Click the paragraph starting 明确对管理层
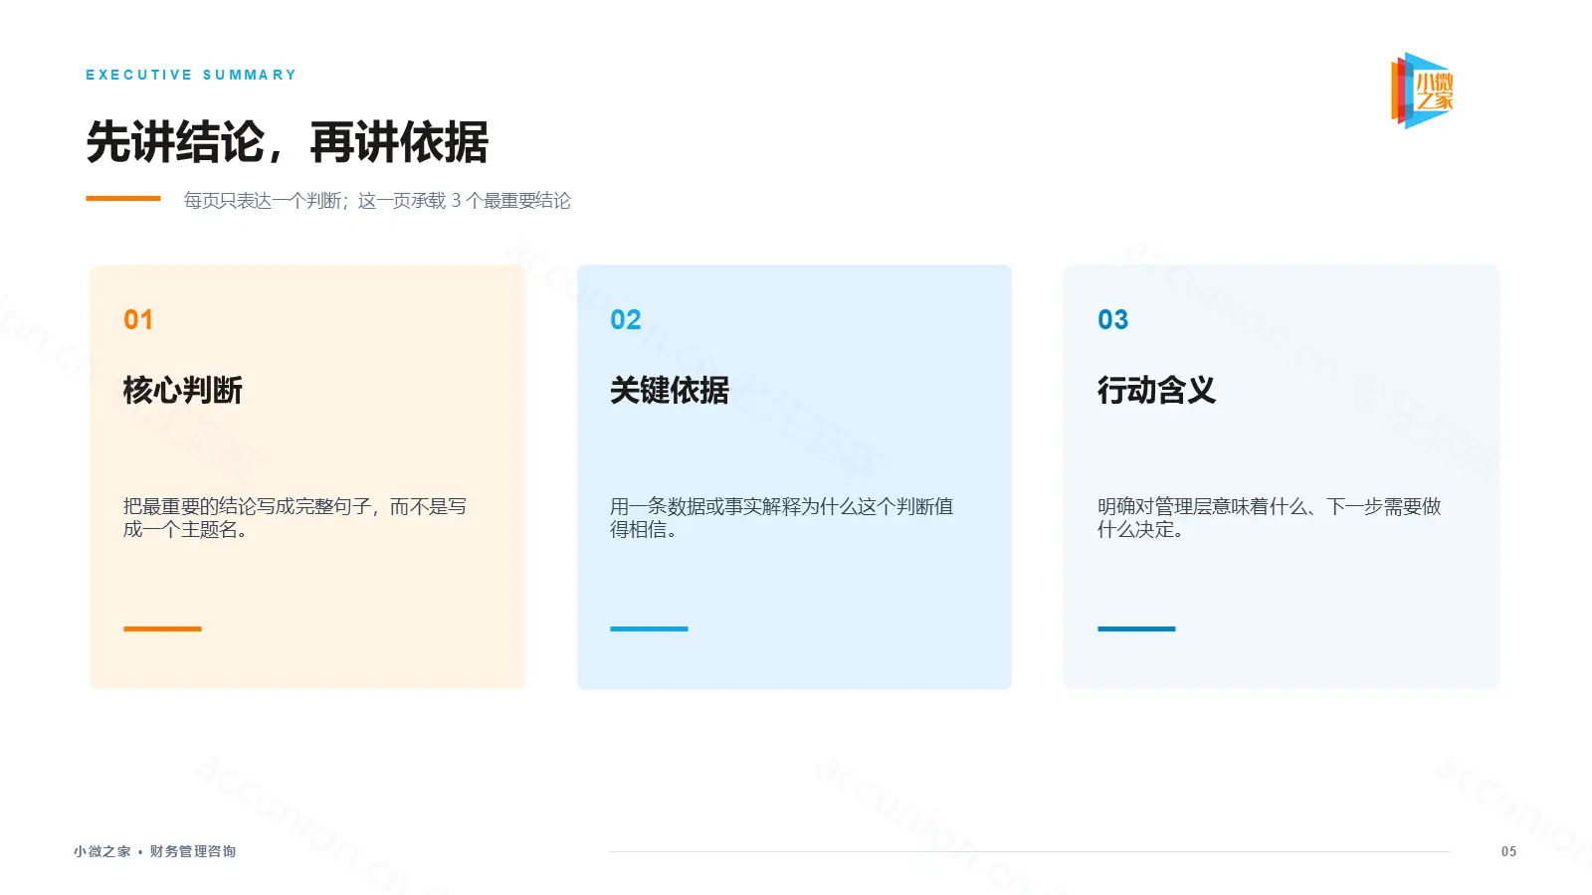Image resolution: width=1592 pixels, height=895 pixels. (1270, 517)
